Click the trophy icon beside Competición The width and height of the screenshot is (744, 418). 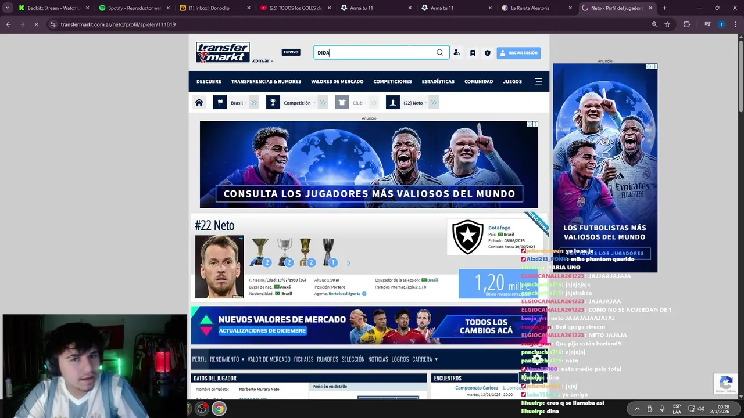(273, 103)
